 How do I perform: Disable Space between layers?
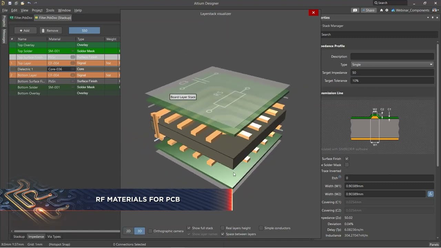(223, 234)
